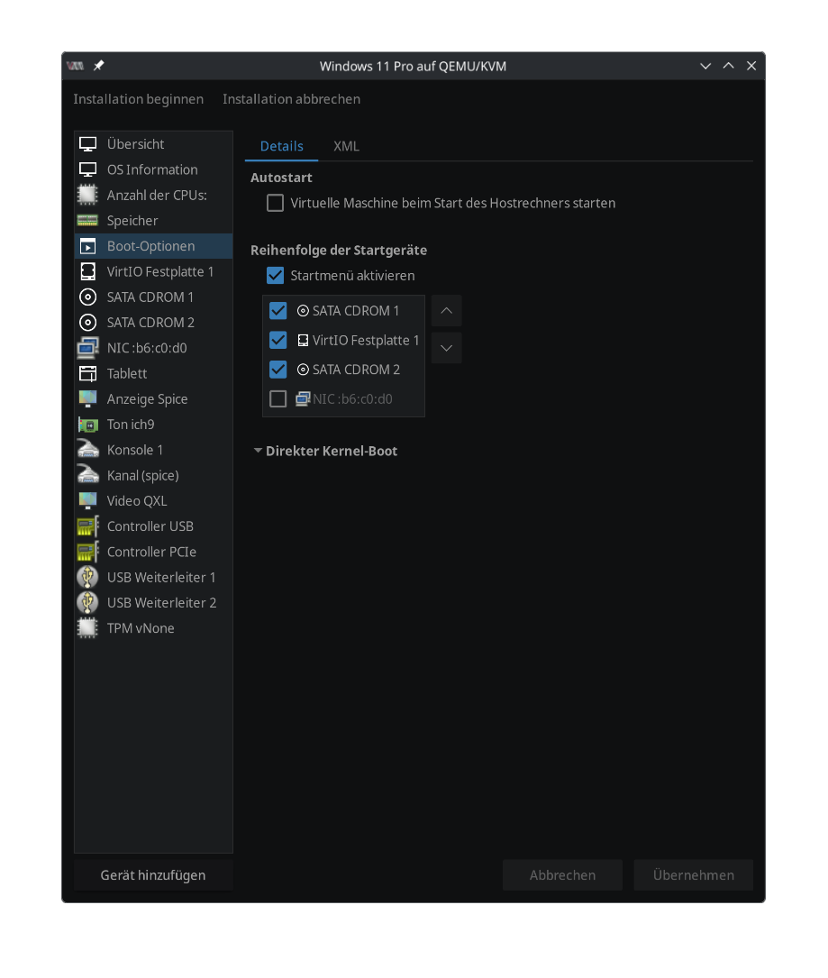Expand the Direkter Kernel-Boot section

(x=258, y=451)
